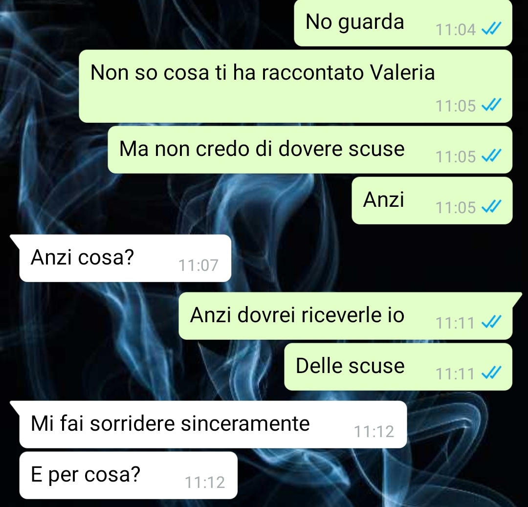Select the sent message 'Anzi'
The image size is (528, 507).
(432, 200)
